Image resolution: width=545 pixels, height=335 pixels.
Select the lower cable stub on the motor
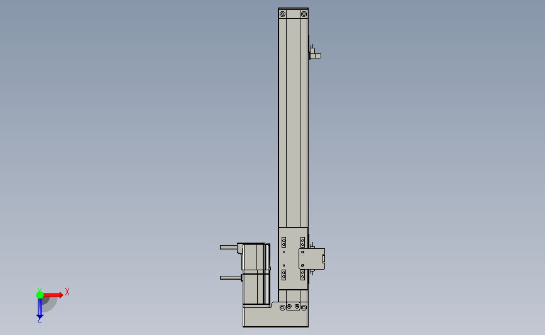[x=231, y=278]
